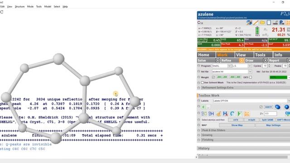This screenshot has height=163, width=290.
Task: Enable the Use Solvent Mask checkbox
Action: [203, 82]
